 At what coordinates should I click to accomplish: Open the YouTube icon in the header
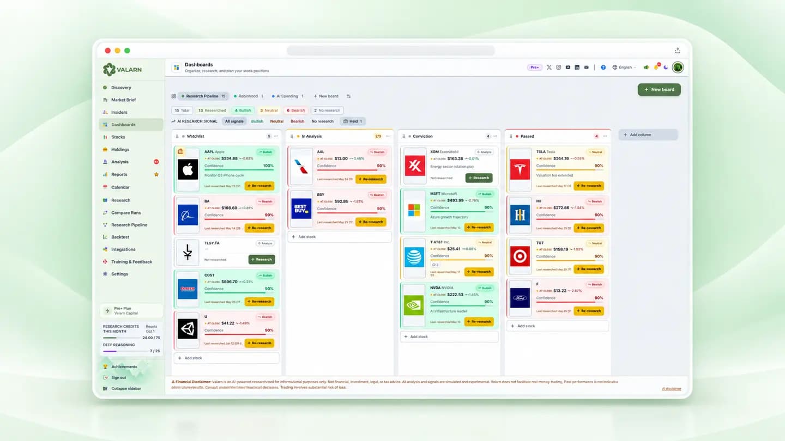[567, 68]
